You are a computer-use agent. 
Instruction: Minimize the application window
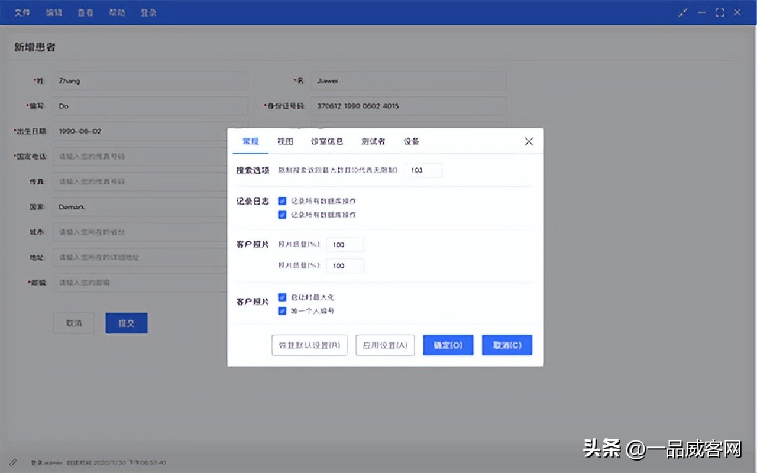701,12
